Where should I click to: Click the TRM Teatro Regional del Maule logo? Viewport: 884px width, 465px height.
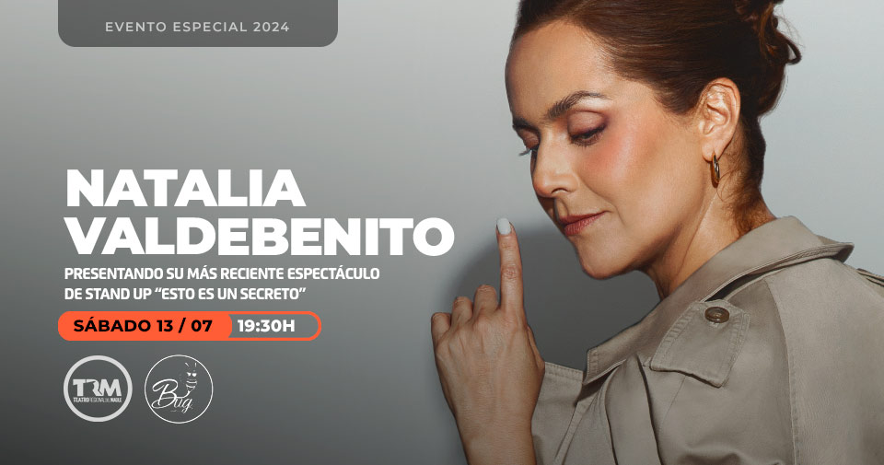tap(98, 389)
